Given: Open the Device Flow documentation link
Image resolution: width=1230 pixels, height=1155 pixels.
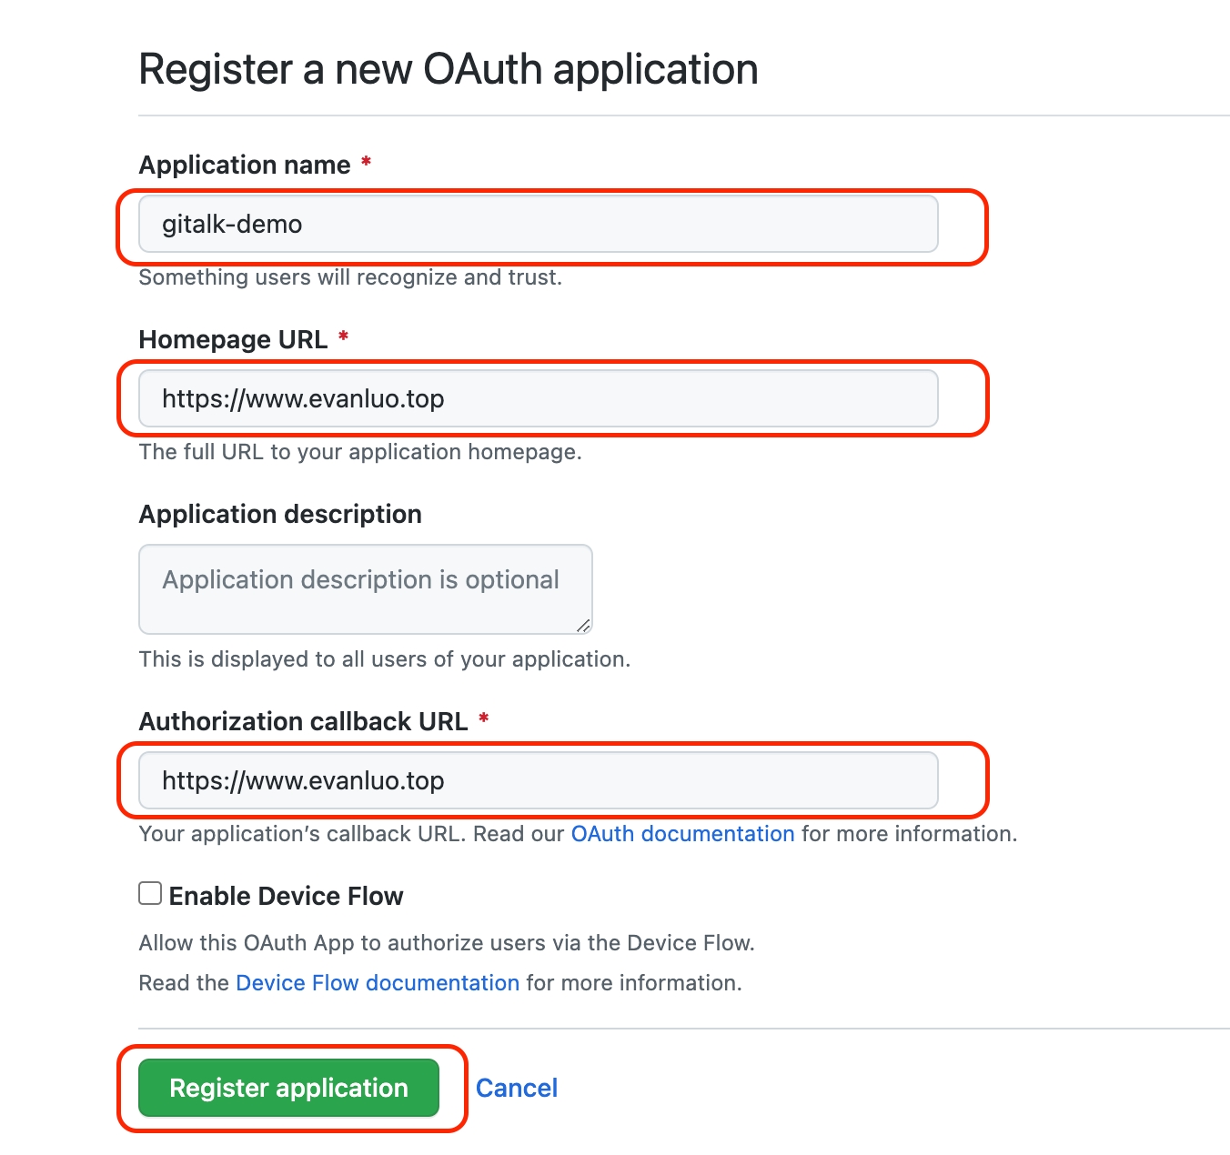Looking at the screenshot, I should coord(378,983).
